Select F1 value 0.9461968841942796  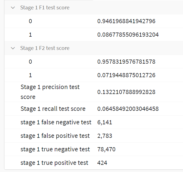pyautogui.click(x=126, y=21)
